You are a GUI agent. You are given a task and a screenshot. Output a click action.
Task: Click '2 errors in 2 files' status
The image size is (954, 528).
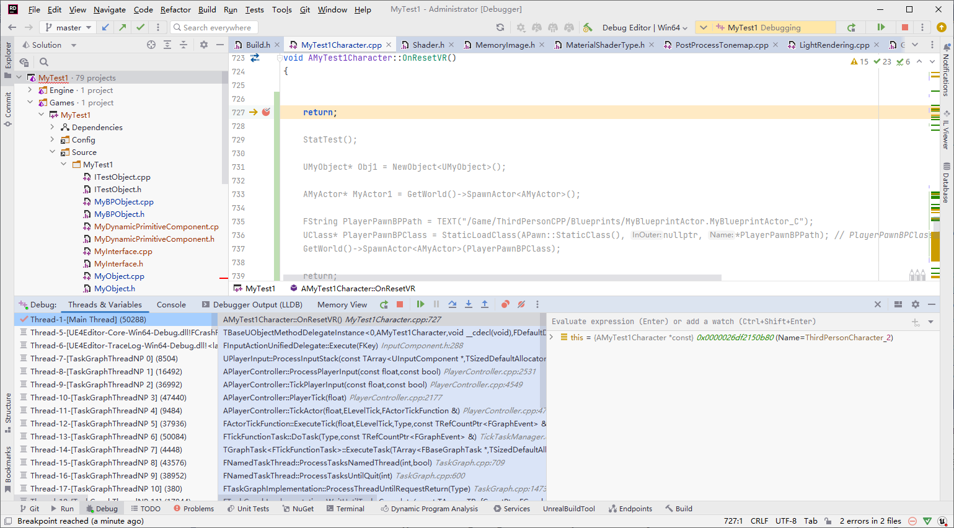point(870,521)
